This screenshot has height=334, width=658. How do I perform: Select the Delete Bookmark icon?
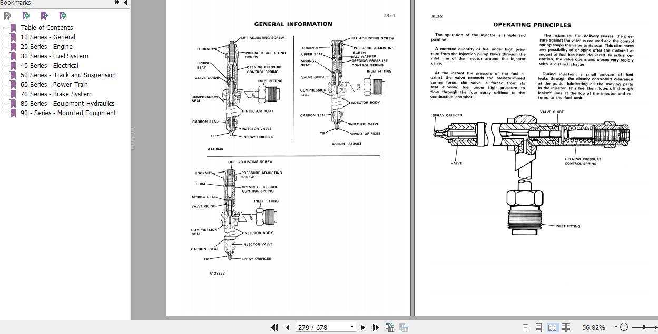[x=7, y=16]
